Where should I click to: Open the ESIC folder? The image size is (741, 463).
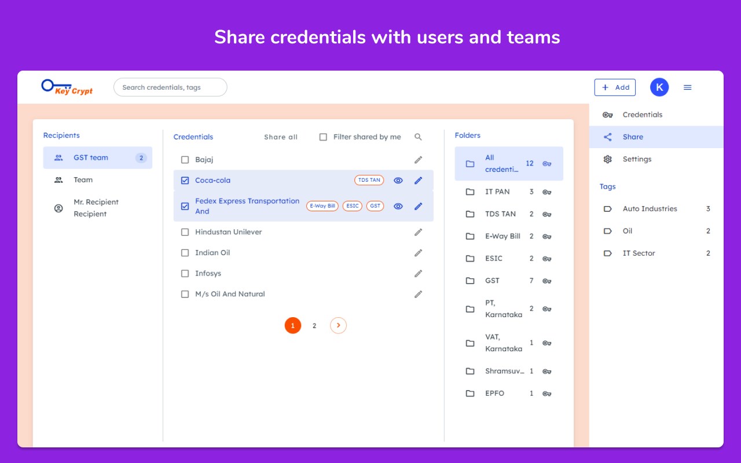(509, 259)
